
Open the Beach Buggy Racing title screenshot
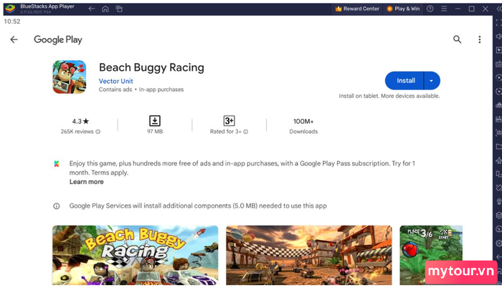coord(135,255)
